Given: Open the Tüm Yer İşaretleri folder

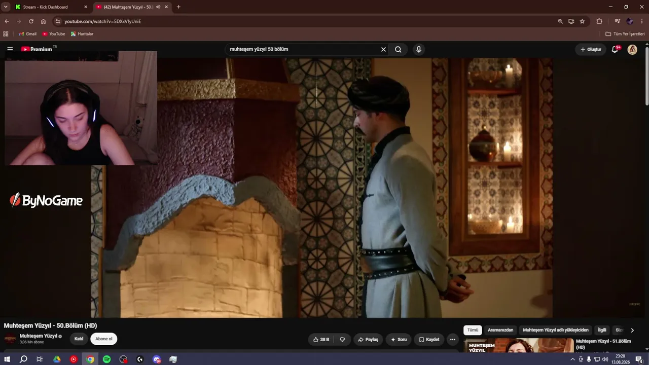Looking at the screenshot, I should click(x=625, y=34).
